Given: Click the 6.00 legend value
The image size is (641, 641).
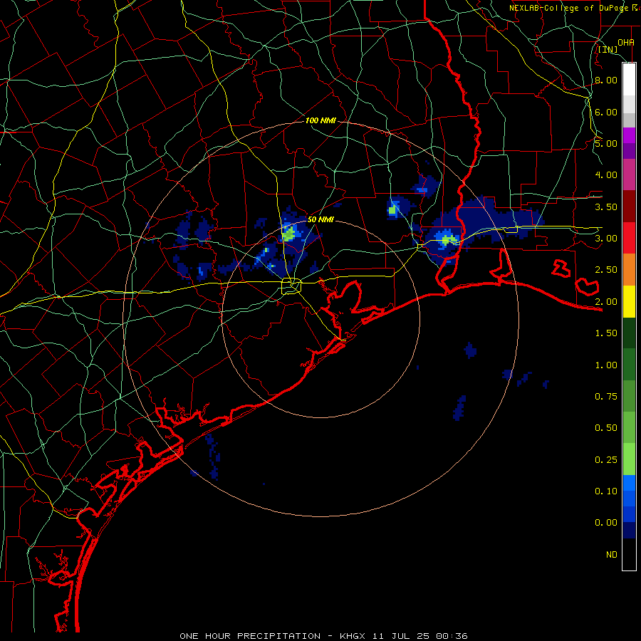Looking at the screenshot, I should [x=606, y=112].
